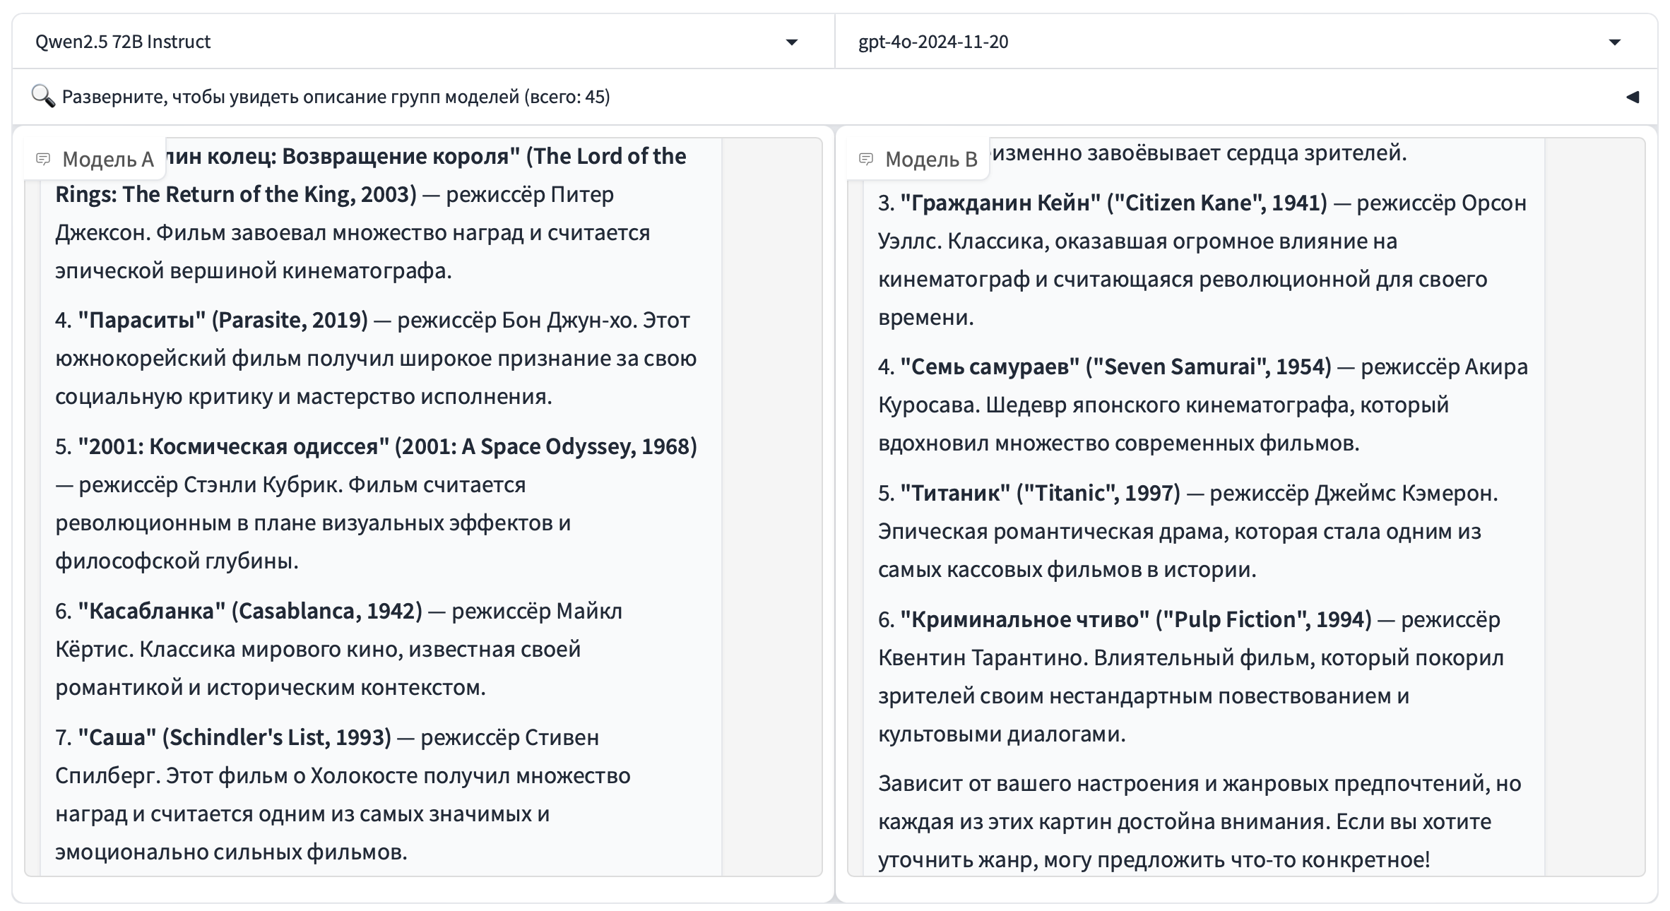1670x911 pixels.
Task: Click inside the model search bar
Action: point(353,97)
